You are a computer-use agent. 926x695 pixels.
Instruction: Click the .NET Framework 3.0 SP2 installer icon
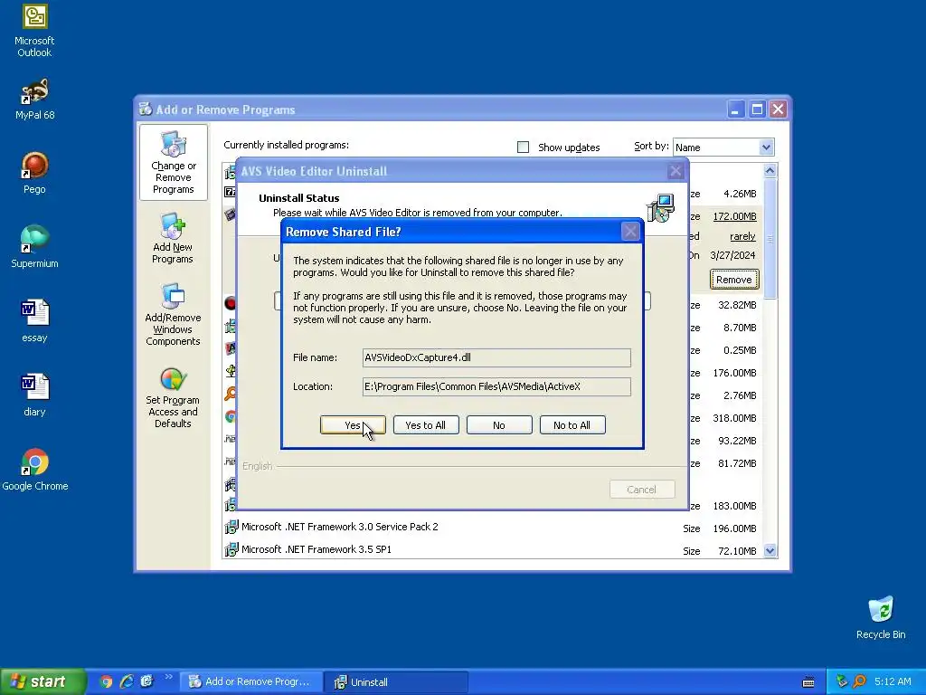tap(231, 528)
